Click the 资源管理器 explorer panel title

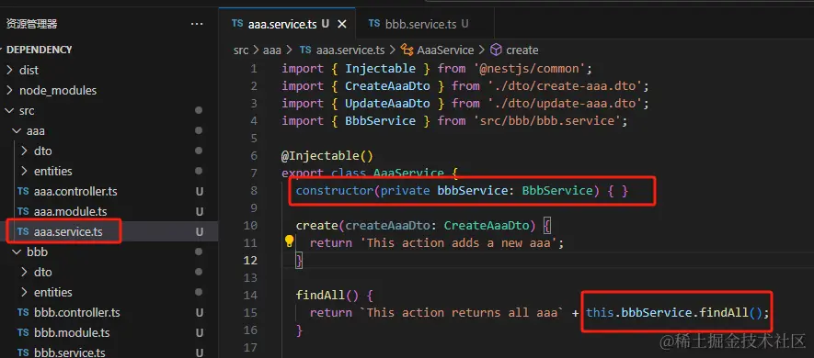coord(31,24)
